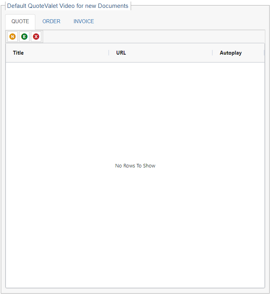Open the INVOICE tab
This screenshot has width=270, height=294.
pyautogui.click(x=84, y=21)
